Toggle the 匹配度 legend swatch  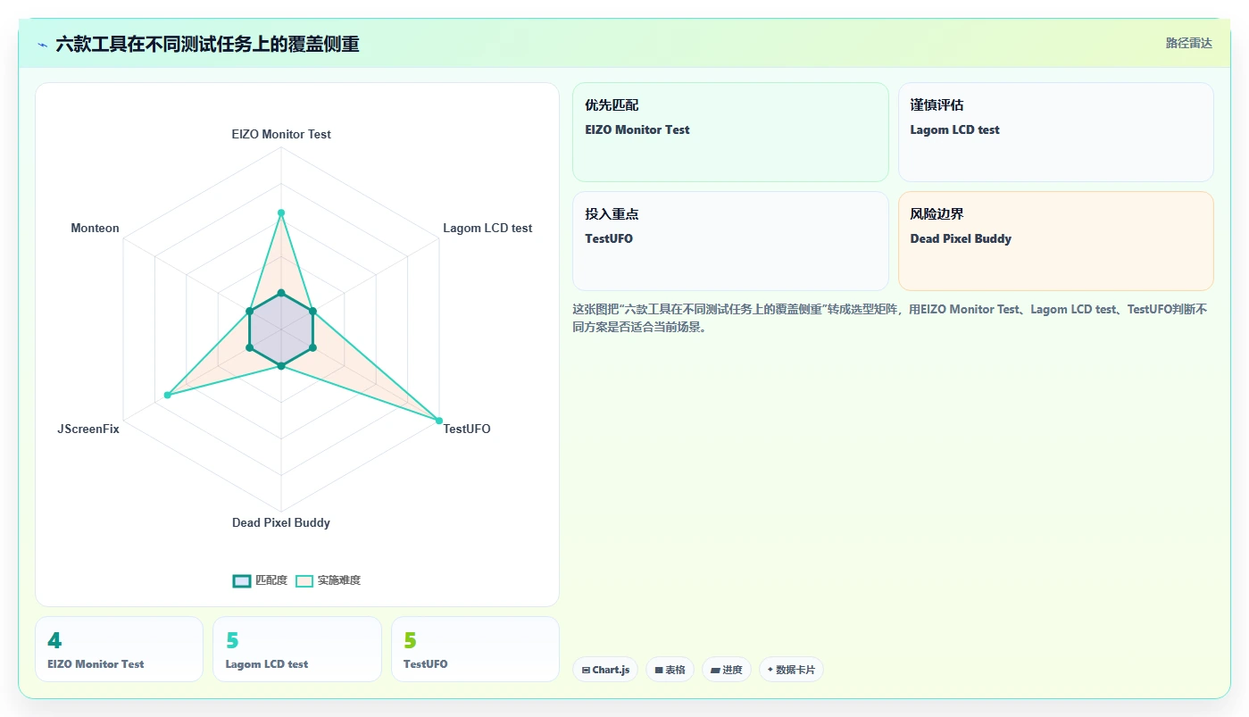coord(241,580)
